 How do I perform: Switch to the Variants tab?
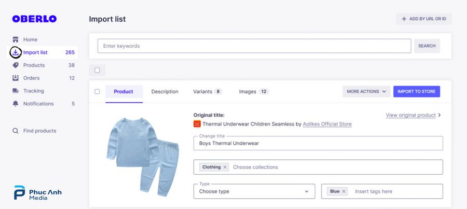[207, 92]
